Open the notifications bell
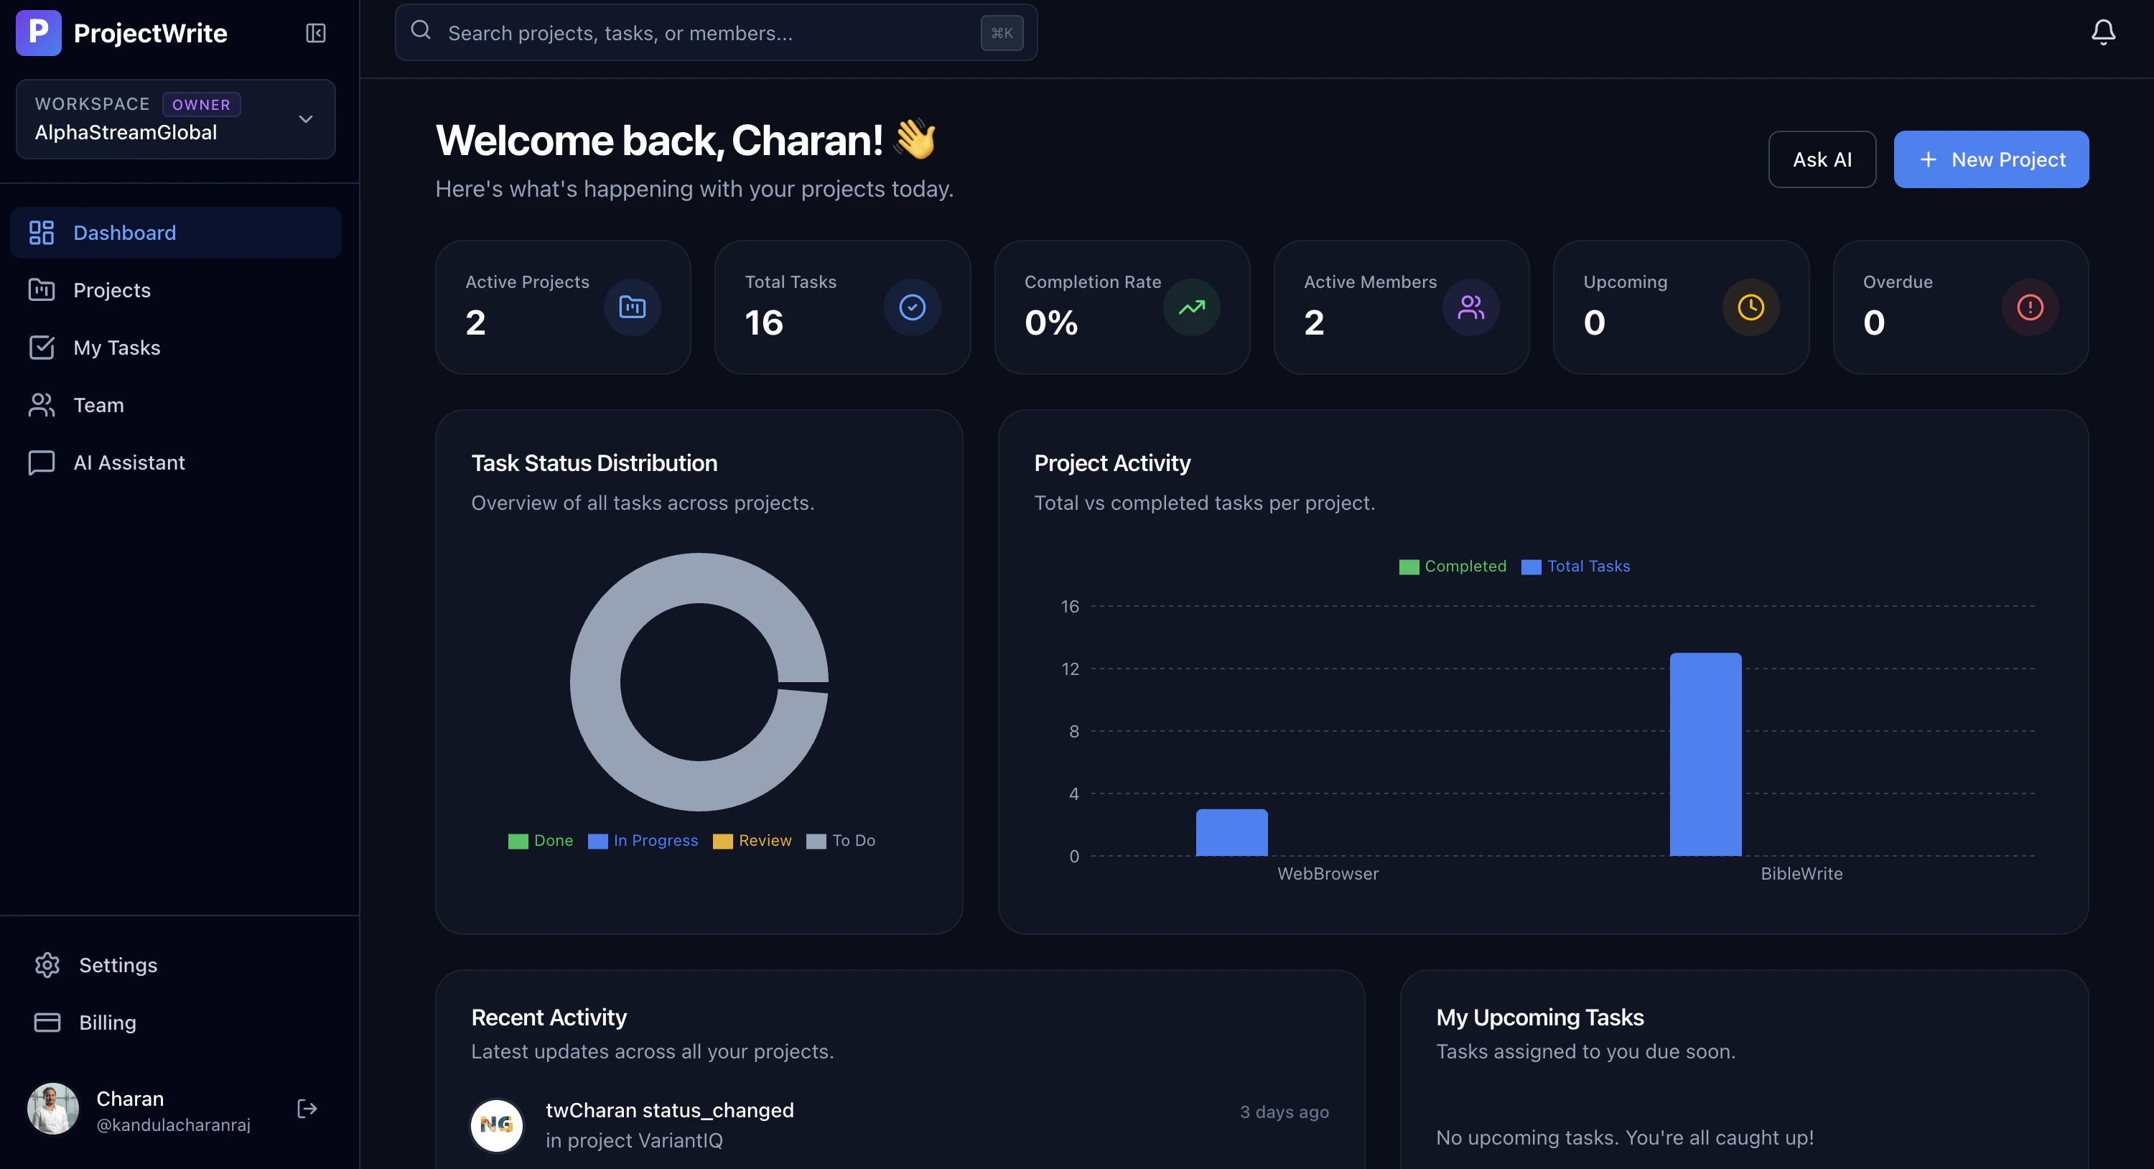 [2103, 32]
